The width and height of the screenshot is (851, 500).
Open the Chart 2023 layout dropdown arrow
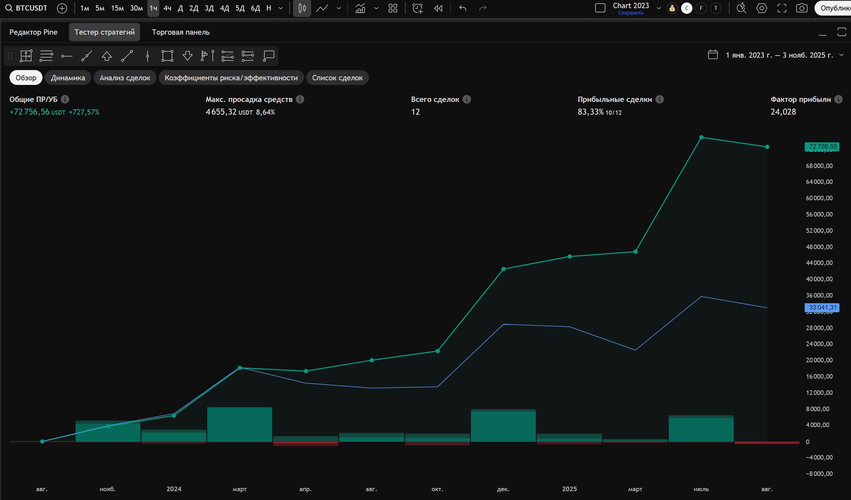click(658, 8)
